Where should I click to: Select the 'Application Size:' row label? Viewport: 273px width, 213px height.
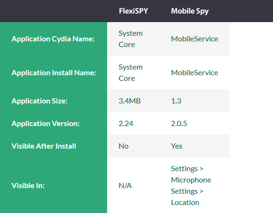tap(39, 101)
